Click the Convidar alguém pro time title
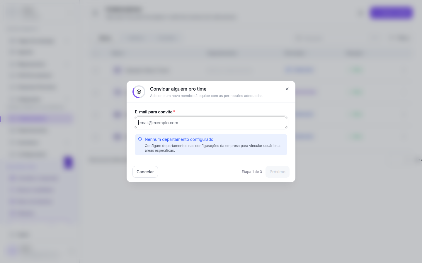Image resolution: width=422 pixels, height=263 pixels. coord(178,89)
